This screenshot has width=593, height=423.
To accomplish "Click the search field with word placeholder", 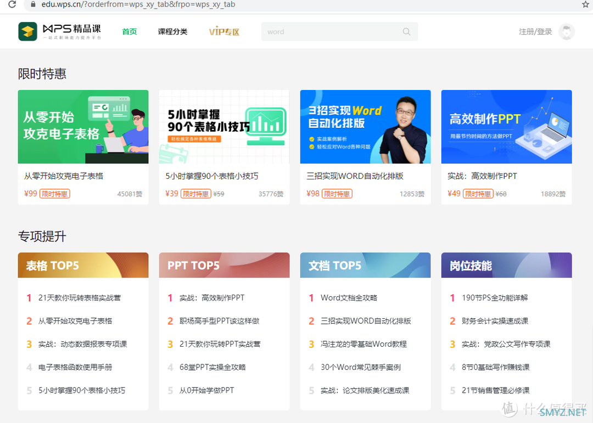I will click(x=339, y=32).
